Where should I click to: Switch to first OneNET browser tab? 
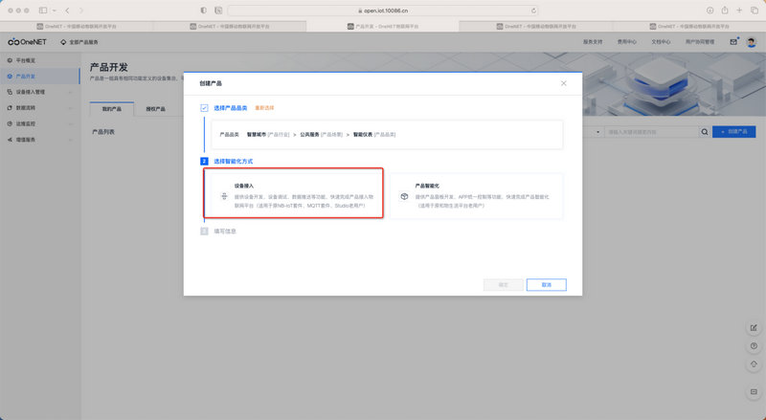77,27
